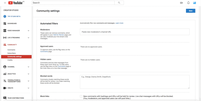Click the Try Studio Beta gear icon
The image size is (201, 101).
(x=5, y=16)
